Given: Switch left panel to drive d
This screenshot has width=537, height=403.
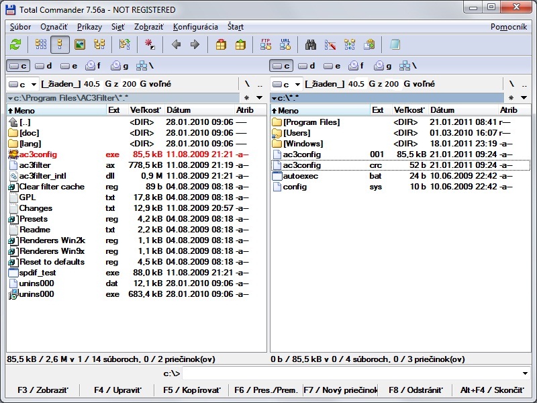Looking at the screenshot, I should [44, 66].
